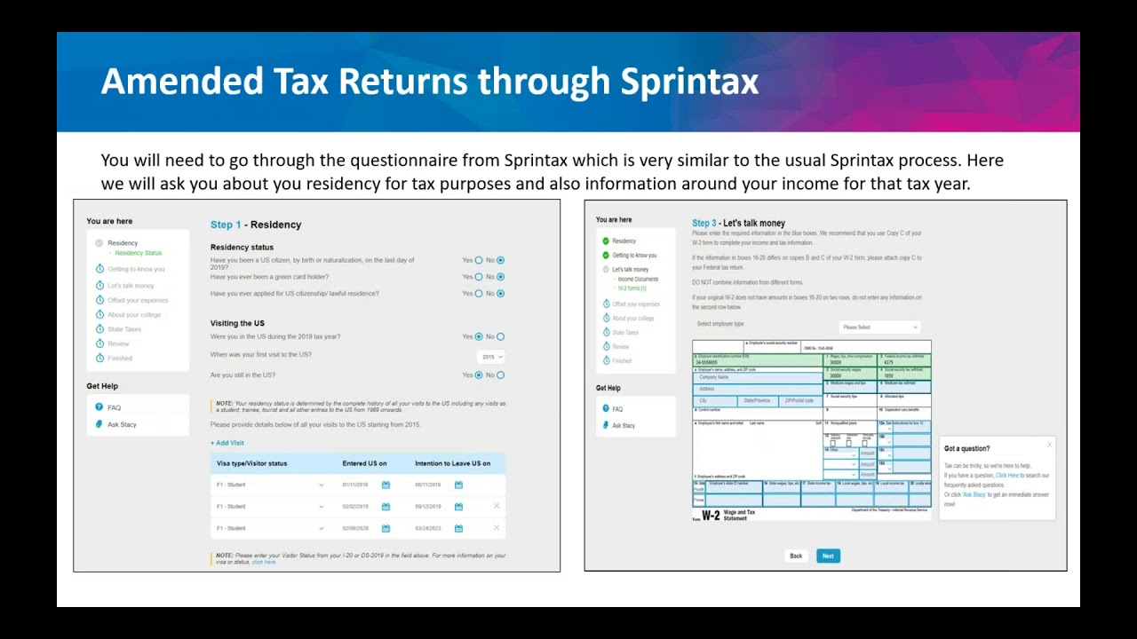Screen dimensions: 1137x639
Task: Remove the visit row entered on 02/02/2019
Action: 497,506
